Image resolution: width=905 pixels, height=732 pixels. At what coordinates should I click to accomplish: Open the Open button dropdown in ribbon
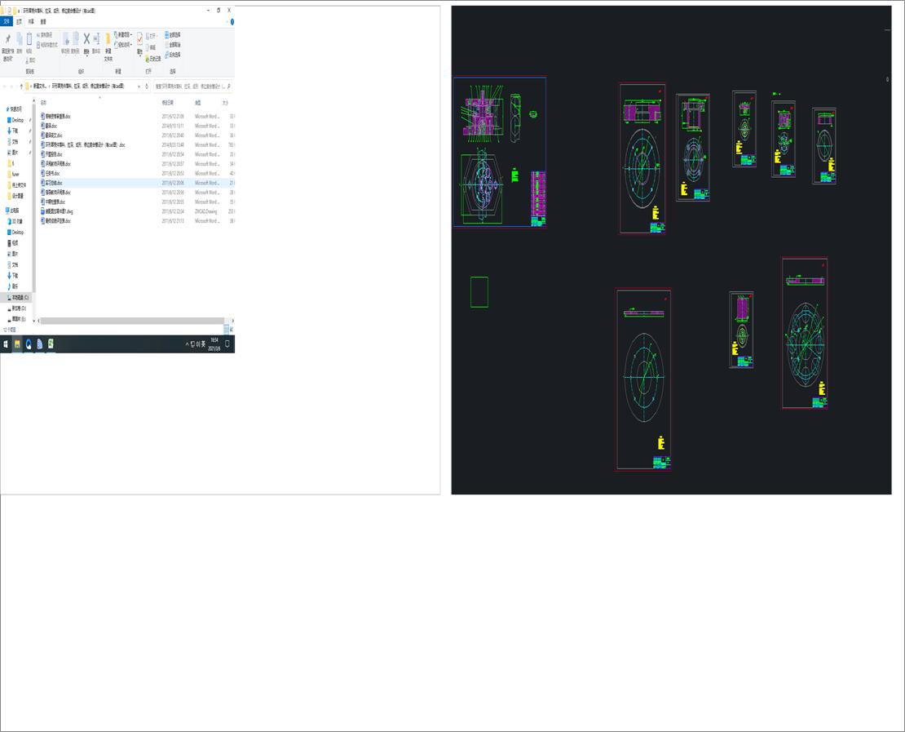[151, 36]
